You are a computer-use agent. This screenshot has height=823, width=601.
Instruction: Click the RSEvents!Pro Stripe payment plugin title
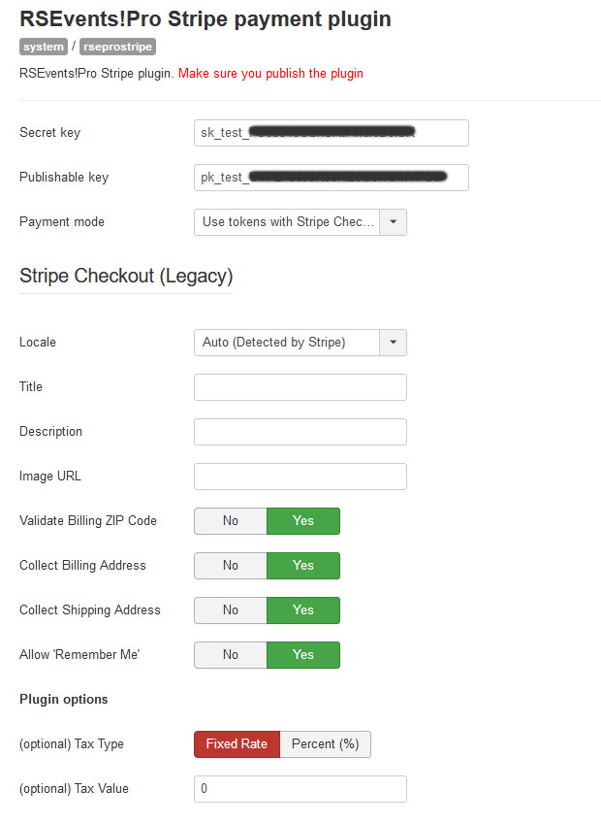click(x=206, y=18)
